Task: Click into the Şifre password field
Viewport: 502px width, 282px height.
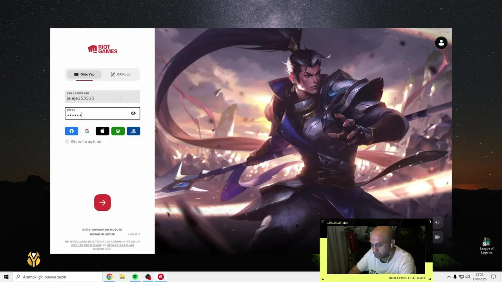Action: [x=102, y=113]
